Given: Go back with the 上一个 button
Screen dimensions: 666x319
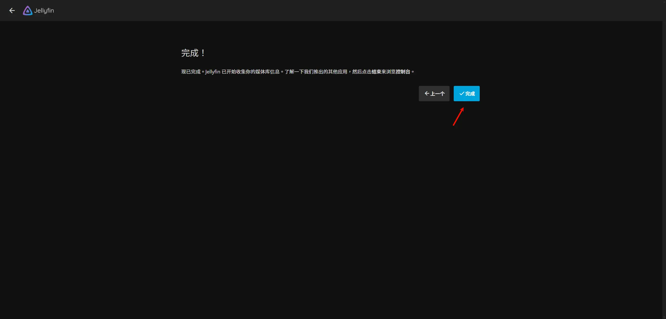Looking at the screenshot, I should (434, 93).
